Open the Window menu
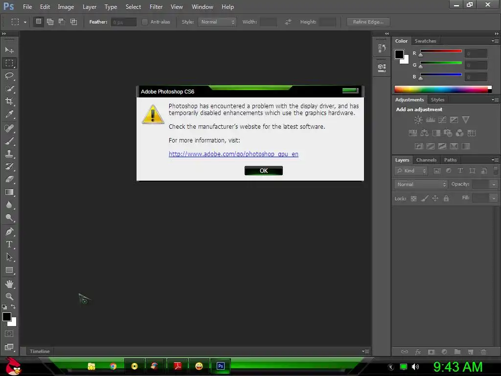 point(202,7)
